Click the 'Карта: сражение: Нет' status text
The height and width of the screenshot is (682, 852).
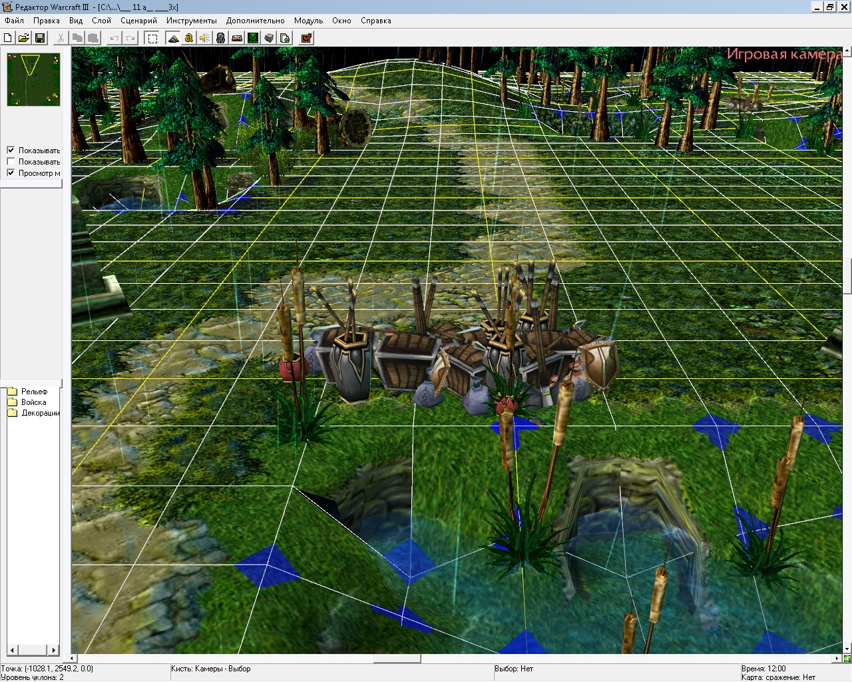point(778,677)
